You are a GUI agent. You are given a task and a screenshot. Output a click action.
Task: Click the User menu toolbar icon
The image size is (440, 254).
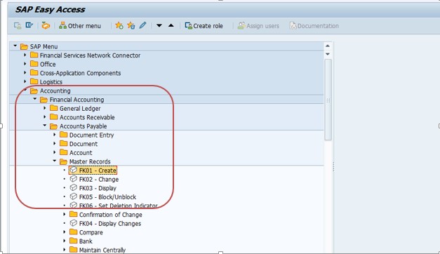(18, 26)
